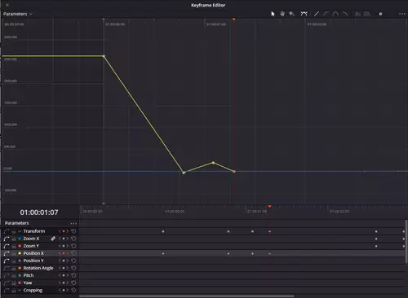Select the curve keyframe at the peak
The width and height of the screenshot is (408, 298).
pyautogui.click(x=213, y=163)
